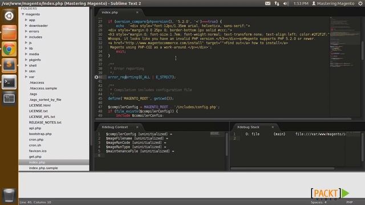Viewport: 365px width, 205px height.
Task: Click line 45 define MAGENTO_ROOT code
Action: coord(141,99)
